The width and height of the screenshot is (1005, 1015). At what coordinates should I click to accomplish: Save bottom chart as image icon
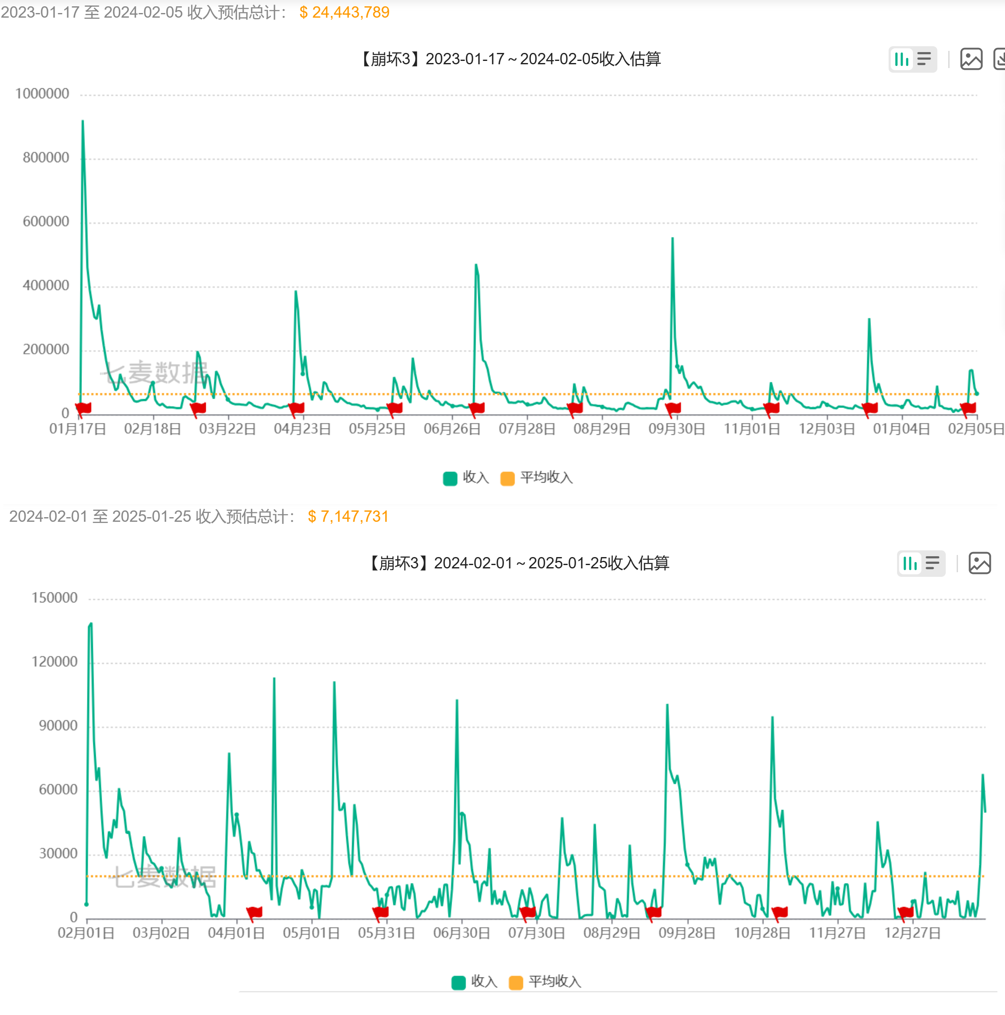coord(979,563)
